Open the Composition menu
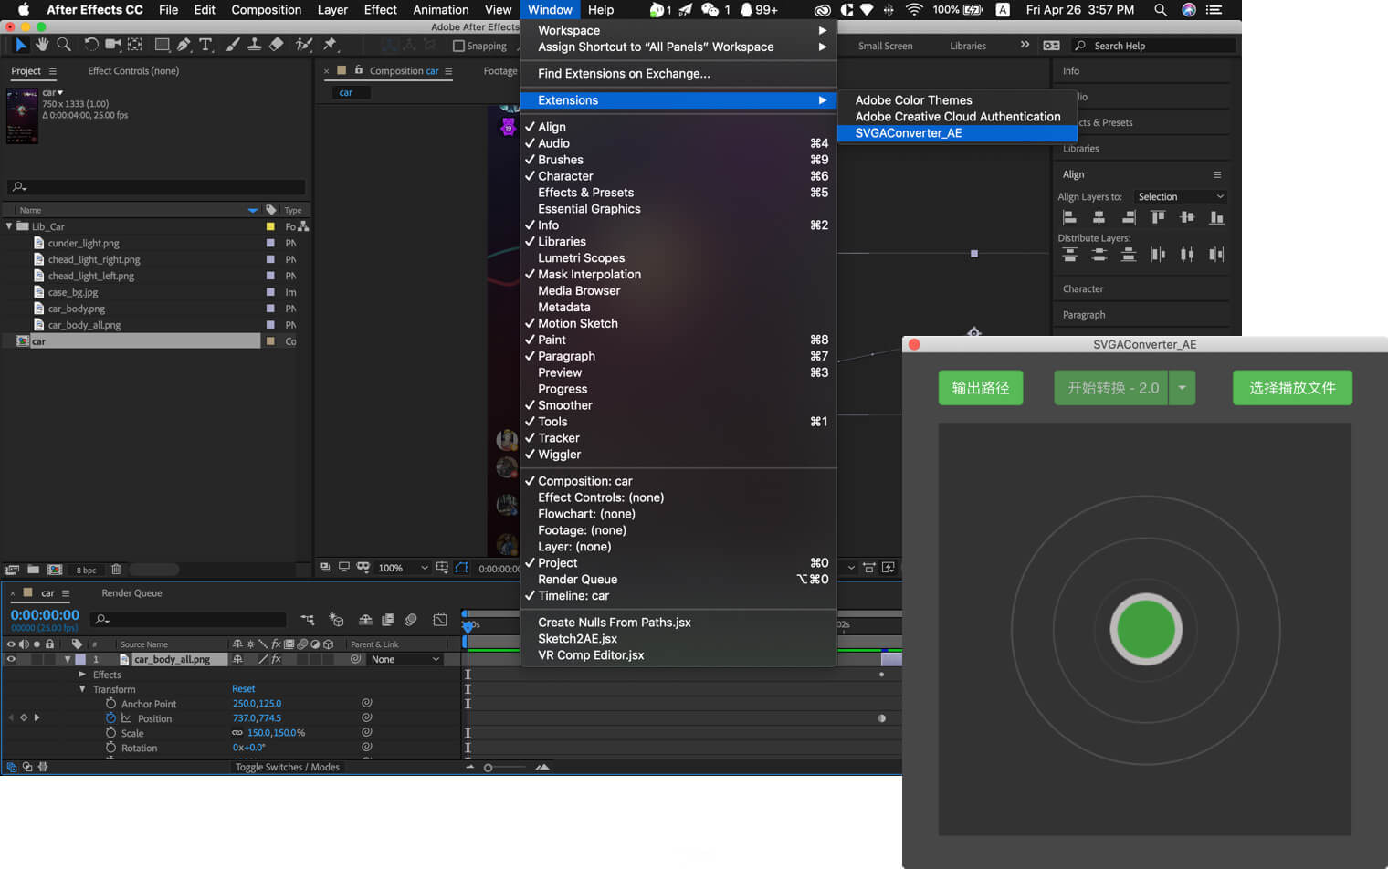1388x869 pixels. (266, 10)
